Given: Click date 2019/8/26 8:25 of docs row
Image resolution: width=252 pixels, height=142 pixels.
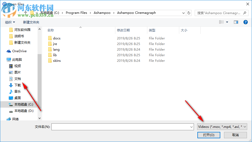Looking at the screenshot, I should coord(128,38).
